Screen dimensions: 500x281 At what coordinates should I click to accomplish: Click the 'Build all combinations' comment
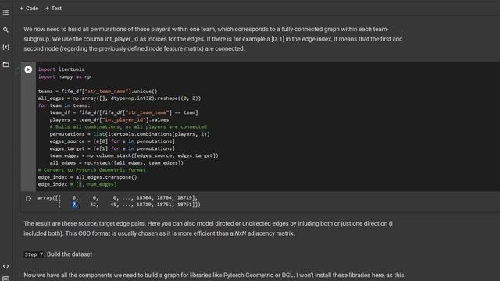[128, 126]
